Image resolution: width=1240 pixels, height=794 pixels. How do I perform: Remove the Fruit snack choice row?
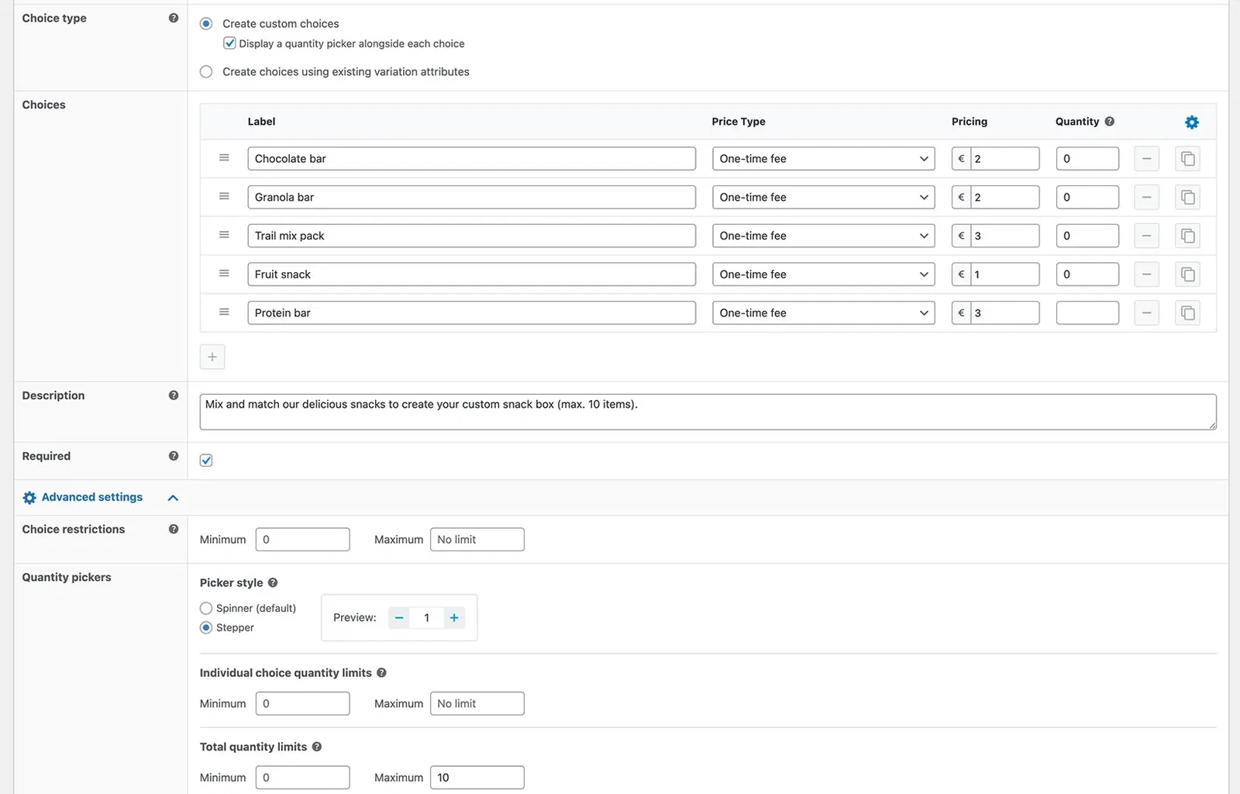coord(1146,274)
